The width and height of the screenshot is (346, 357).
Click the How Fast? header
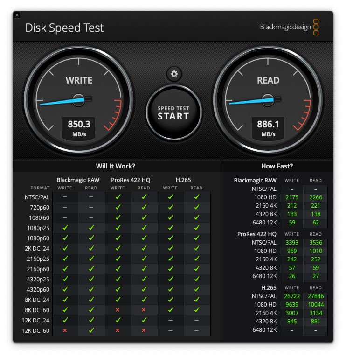[x=277, y=166]
